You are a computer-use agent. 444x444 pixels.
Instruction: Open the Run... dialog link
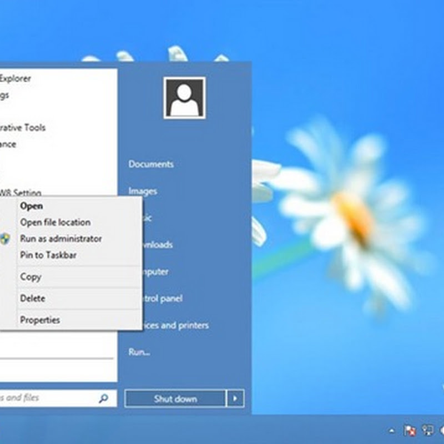coord(139,352)
